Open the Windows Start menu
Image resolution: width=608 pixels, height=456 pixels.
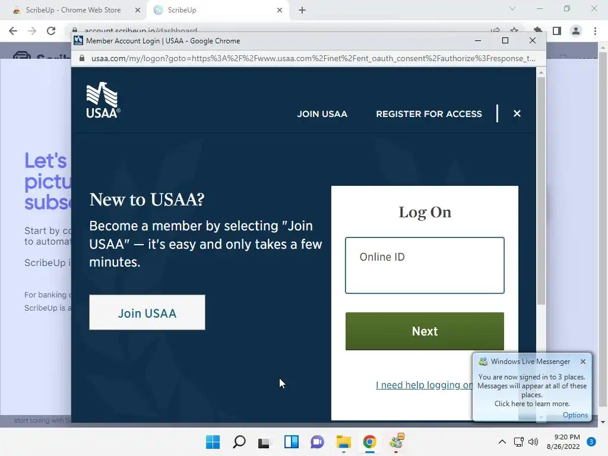[x=213, y=442]
